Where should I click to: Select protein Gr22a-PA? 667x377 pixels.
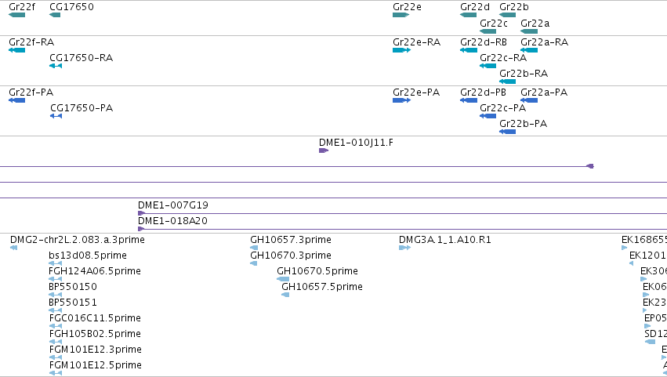529,100
